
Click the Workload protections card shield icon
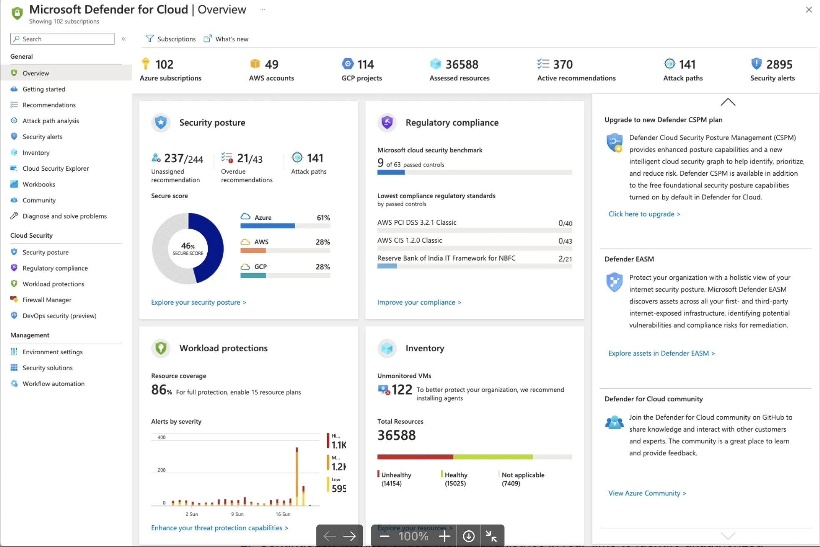click(161, 348)
